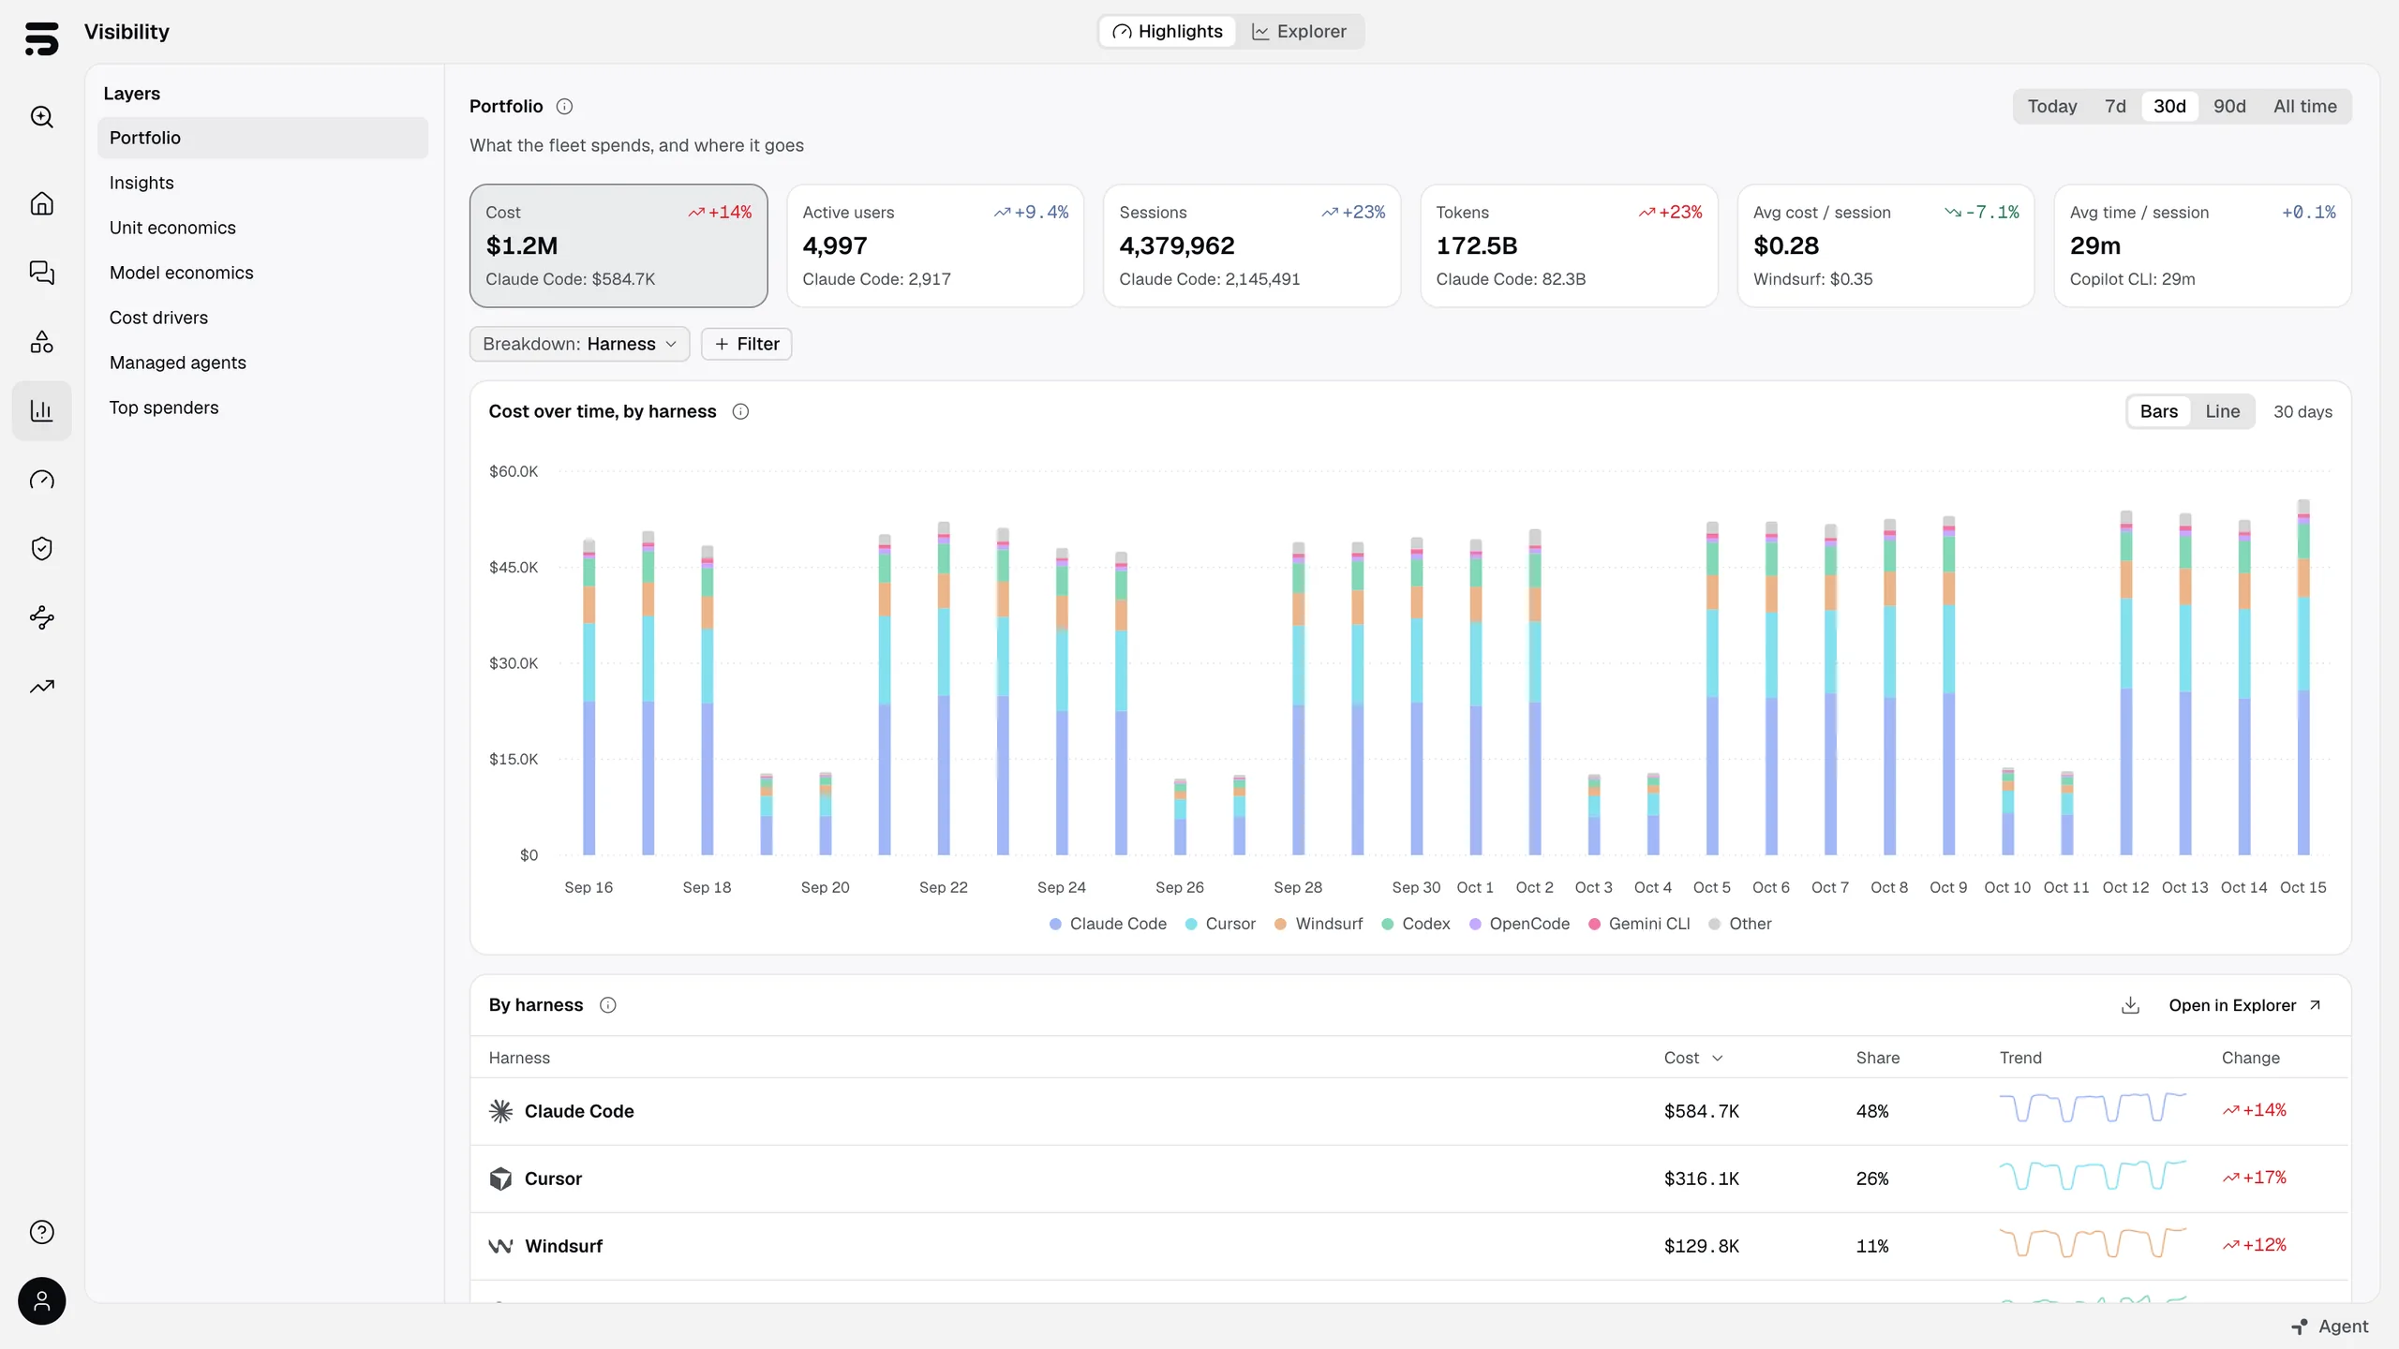Open the chat bubbles icon in the sidebar
The width and height of the screenshot is (2399, 1349).
coord(41,272)
